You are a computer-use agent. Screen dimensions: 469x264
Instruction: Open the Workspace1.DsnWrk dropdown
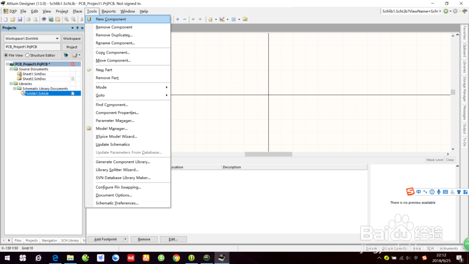point(57,38)
